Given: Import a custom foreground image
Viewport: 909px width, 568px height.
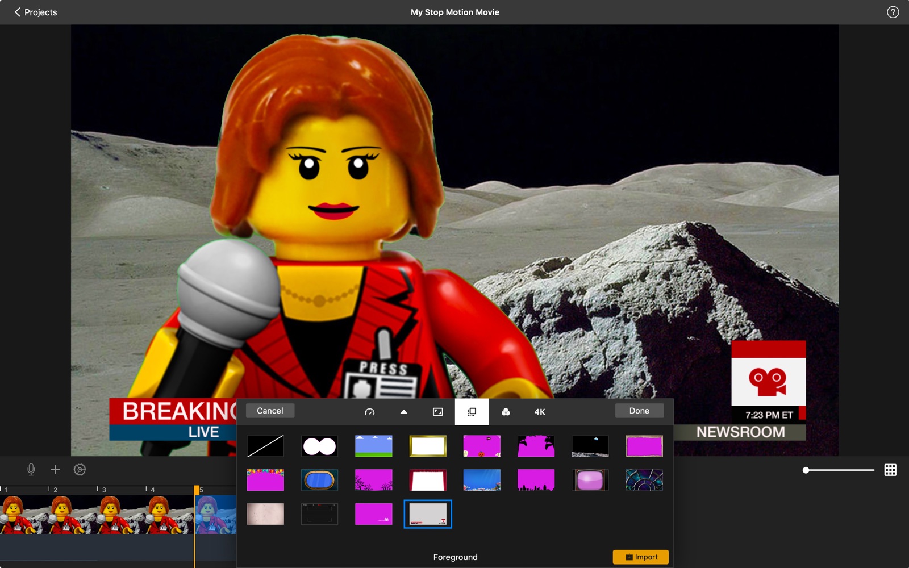Looking at the screenshot, I should (640, 557).
